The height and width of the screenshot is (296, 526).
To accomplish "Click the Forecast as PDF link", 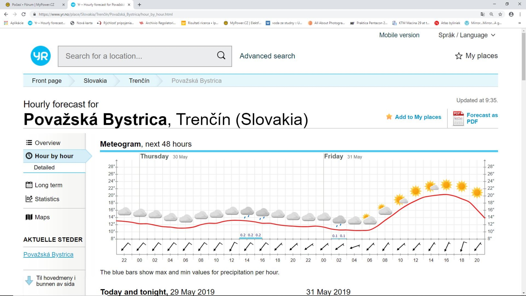I will 482,118.
